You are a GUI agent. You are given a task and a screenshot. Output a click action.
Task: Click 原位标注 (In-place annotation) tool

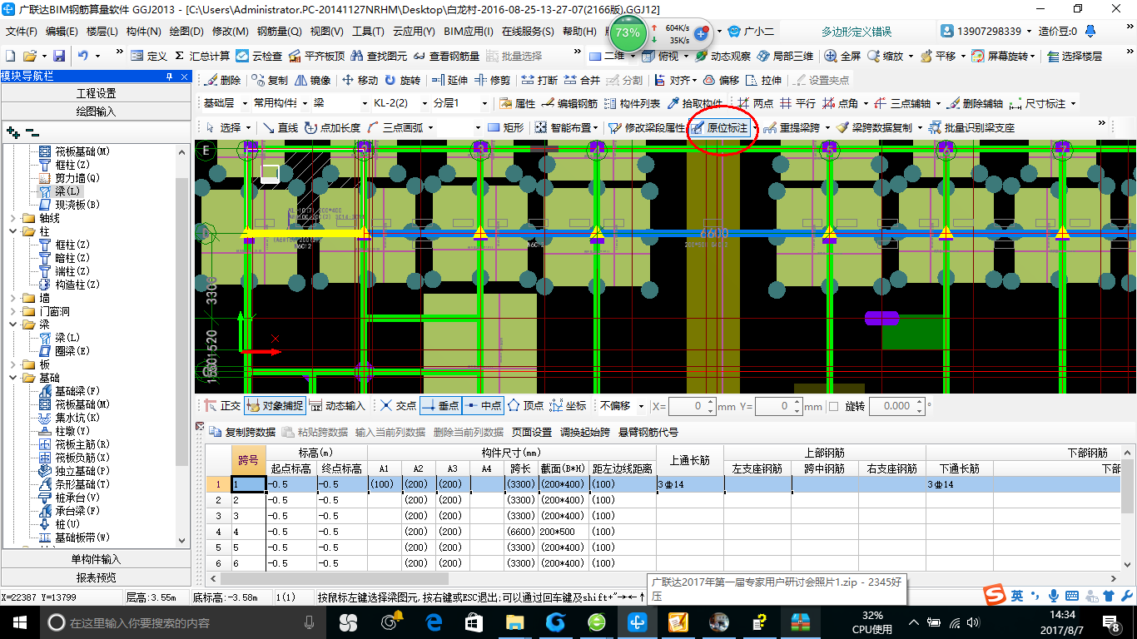[x=720, y=127]
